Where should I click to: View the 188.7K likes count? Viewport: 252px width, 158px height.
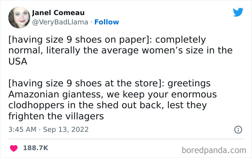(35, 148)
